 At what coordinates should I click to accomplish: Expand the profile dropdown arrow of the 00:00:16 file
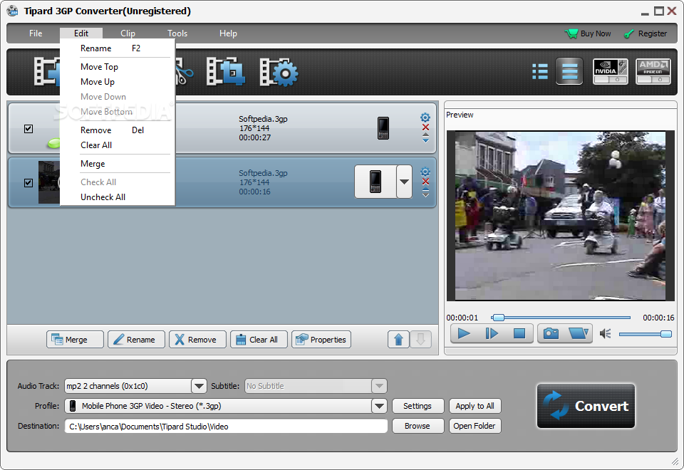click(405, 182)
